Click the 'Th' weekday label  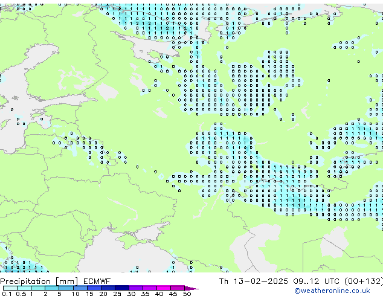[x=224, y=282]
